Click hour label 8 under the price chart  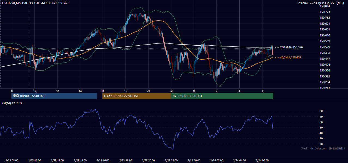click(x=12, y=90)
